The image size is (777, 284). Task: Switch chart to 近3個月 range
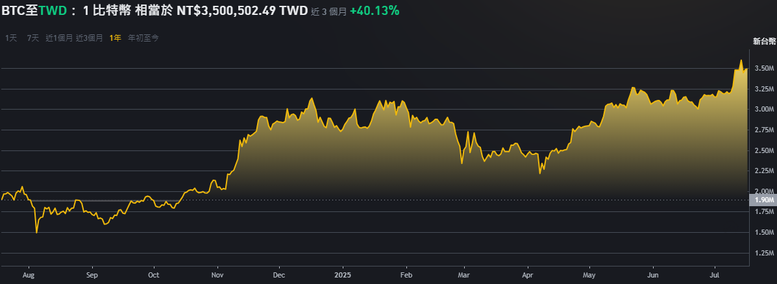point(89,38)
